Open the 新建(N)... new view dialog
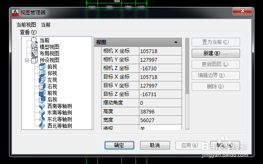The height and width of the screenshot is (164, 263). (x=216, y=53)
